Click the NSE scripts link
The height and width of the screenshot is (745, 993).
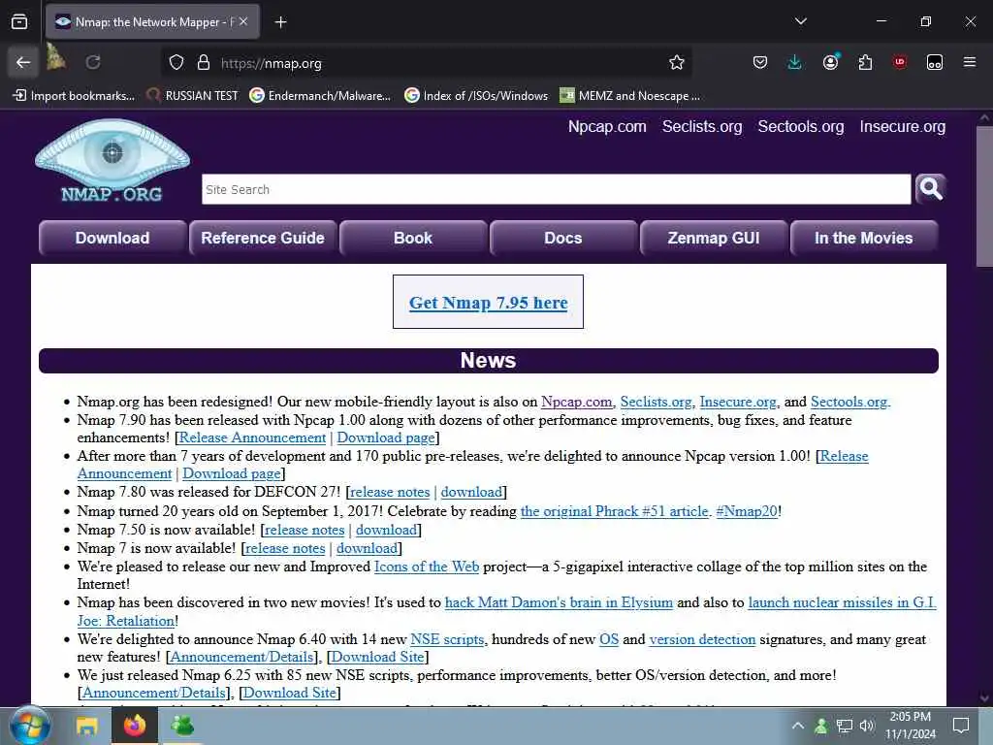447,639
